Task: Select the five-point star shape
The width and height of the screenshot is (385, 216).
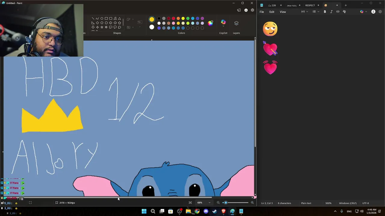Action: point(102,27)
